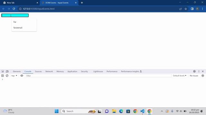Open volume speaker tray icon
Screen dimensions: 206x115
pyautogui.click(x=181, y=111)
